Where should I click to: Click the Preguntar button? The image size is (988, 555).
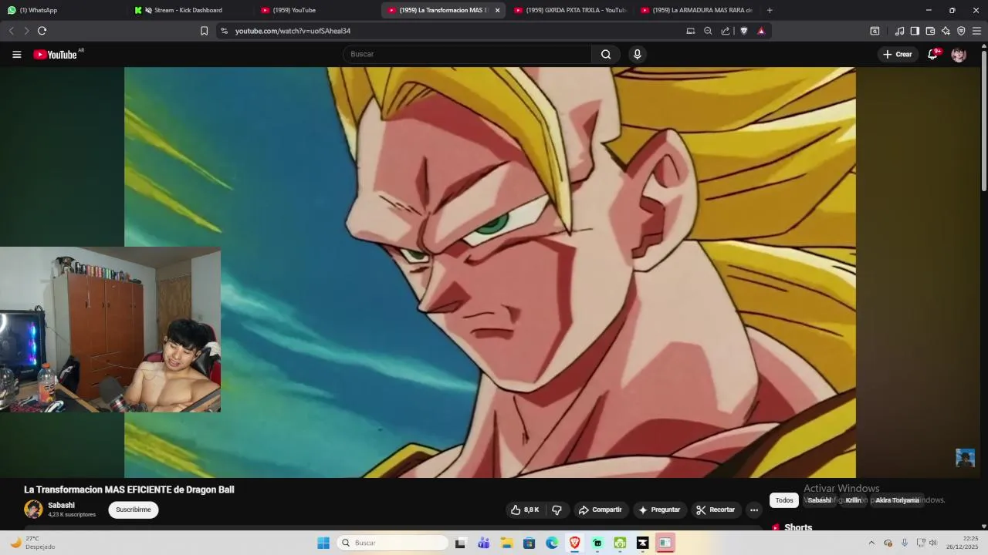659,510
